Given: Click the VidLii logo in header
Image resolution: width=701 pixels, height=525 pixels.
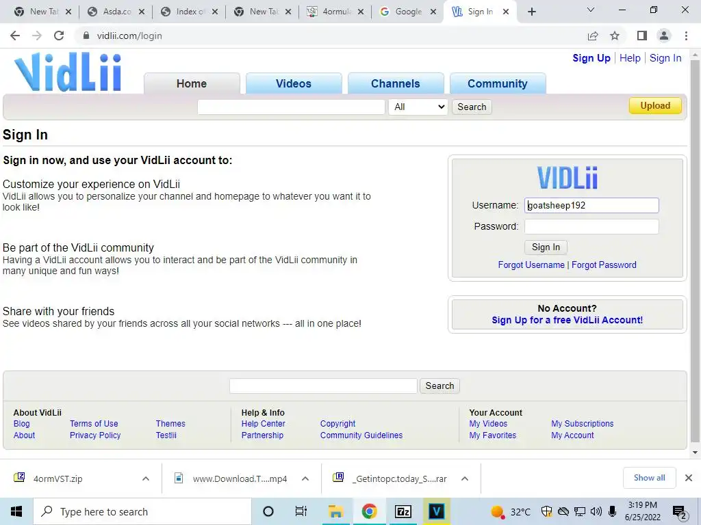Looking at the screenshot, I should tap(68, 72).
